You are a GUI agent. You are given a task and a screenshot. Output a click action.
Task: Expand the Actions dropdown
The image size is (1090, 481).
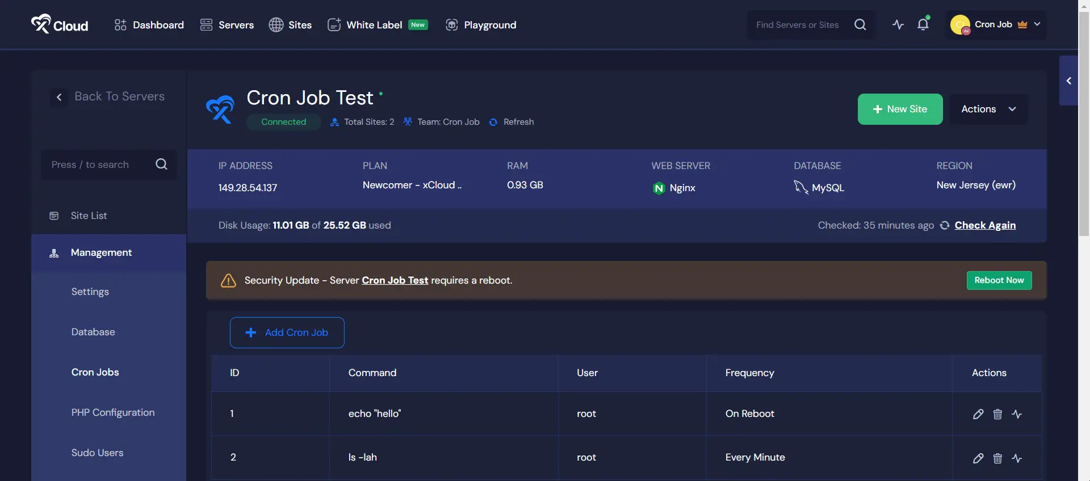[x=988, y=109]
